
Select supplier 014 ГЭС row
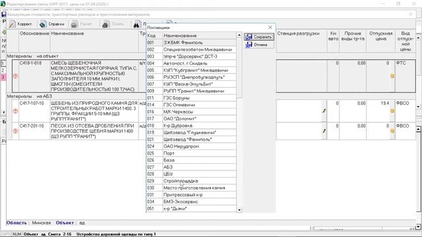[x=191, y=105]
